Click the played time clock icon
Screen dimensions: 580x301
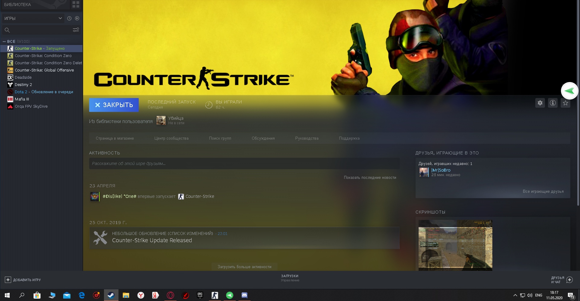(x=209, y=105)
